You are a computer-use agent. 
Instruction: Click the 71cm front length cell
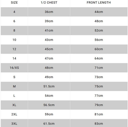[x=99, y=68]
